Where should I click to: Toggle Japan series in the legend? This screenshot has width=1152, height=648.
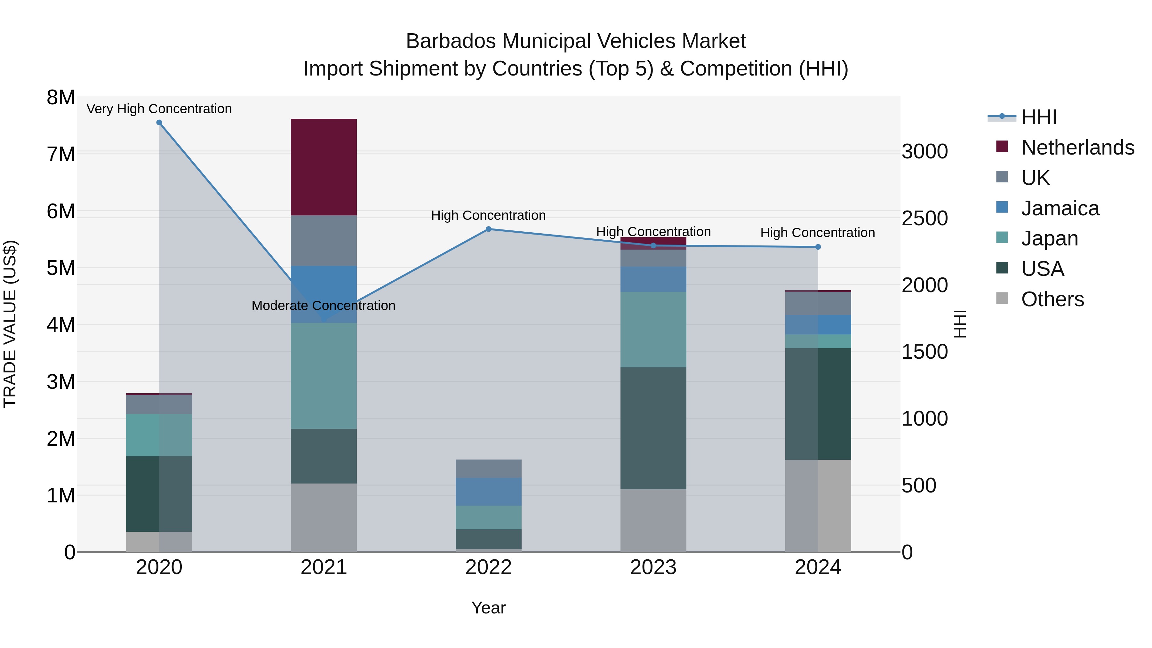click(x=1037, y=238)
